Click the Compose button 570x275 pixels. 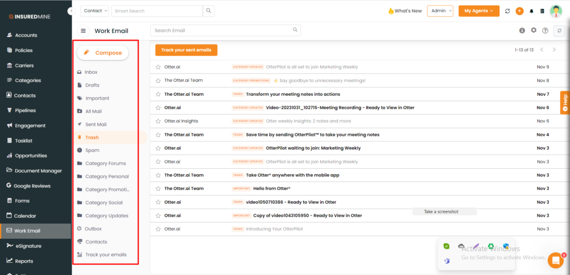pos(102,53)
